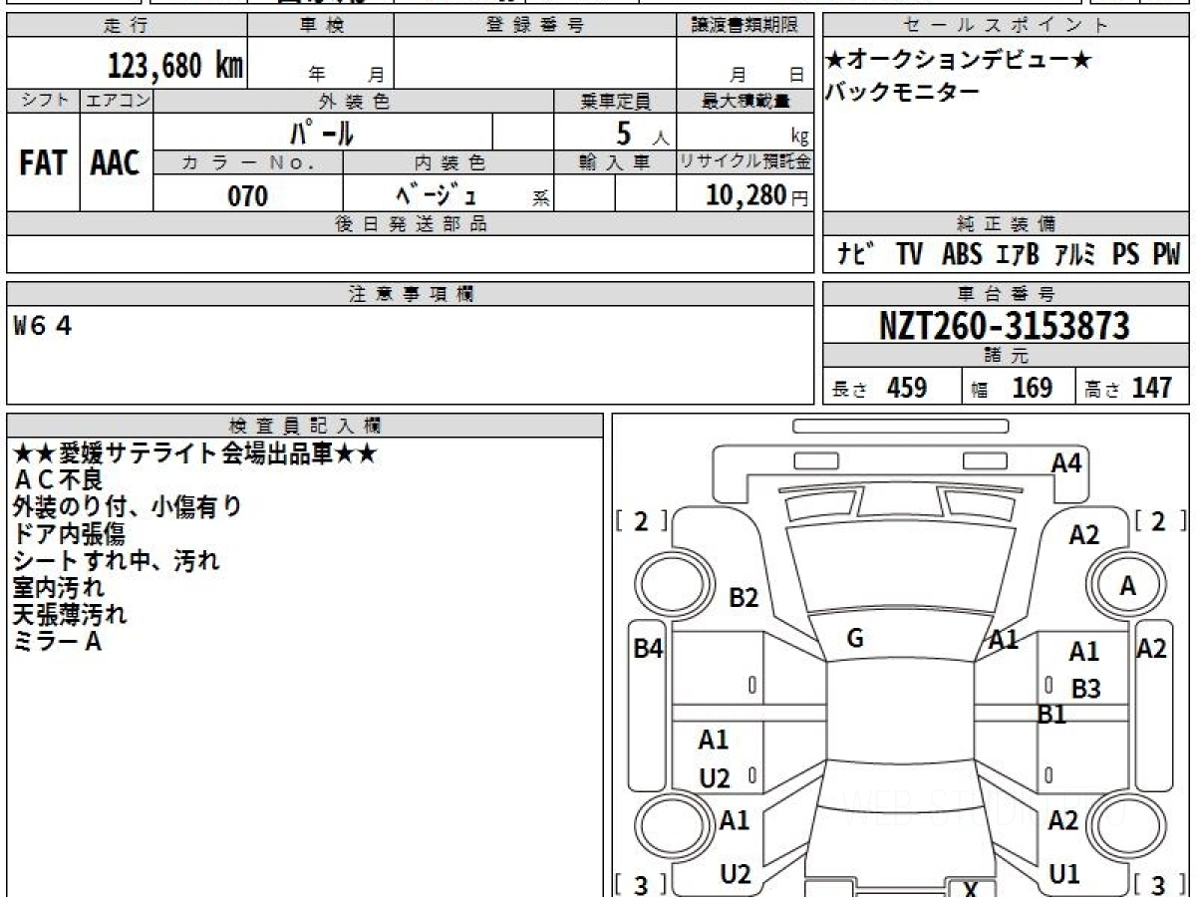Click interior color value ベージュ
Screen dimensions: 1196x897
point(438,193)
